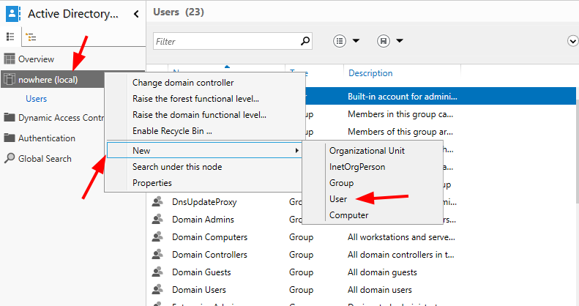Click 'All domain guests' description
The width and height of the screenshot is (579, 306).
(382, 272)
